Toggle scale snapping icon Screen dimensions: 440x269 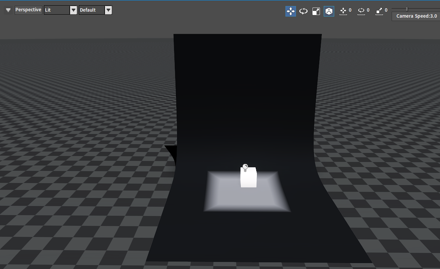379,11
